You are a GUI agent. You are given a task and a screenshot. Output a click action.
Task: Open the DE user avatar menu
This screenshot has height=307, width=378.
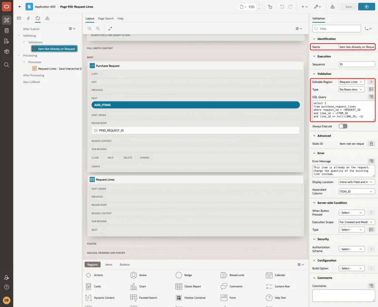pos(7,300)
